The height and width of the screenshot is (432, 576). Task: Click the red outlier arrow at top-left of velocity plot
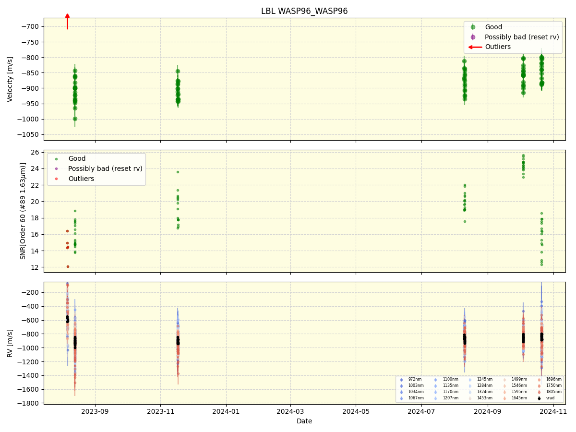click(x=67, y=22)
